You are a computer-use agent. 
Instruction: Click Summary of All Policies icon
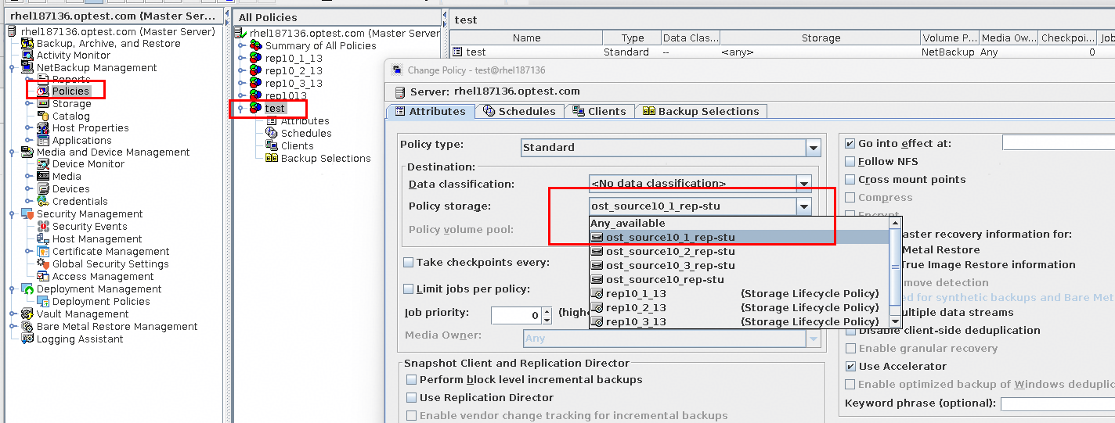click(256, 46)
